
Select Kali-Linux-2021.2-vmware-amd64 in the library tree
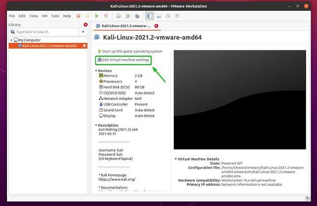(x=48, y=46)
